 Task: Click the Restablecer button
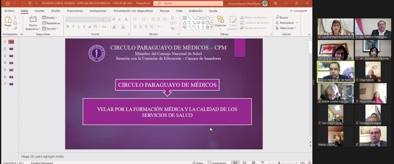click(x=51, y=23)
